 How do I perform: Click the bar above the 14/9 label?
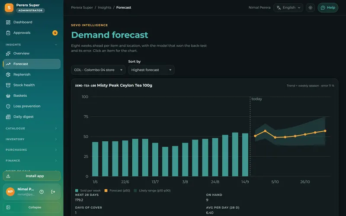[x=245, y=155]
